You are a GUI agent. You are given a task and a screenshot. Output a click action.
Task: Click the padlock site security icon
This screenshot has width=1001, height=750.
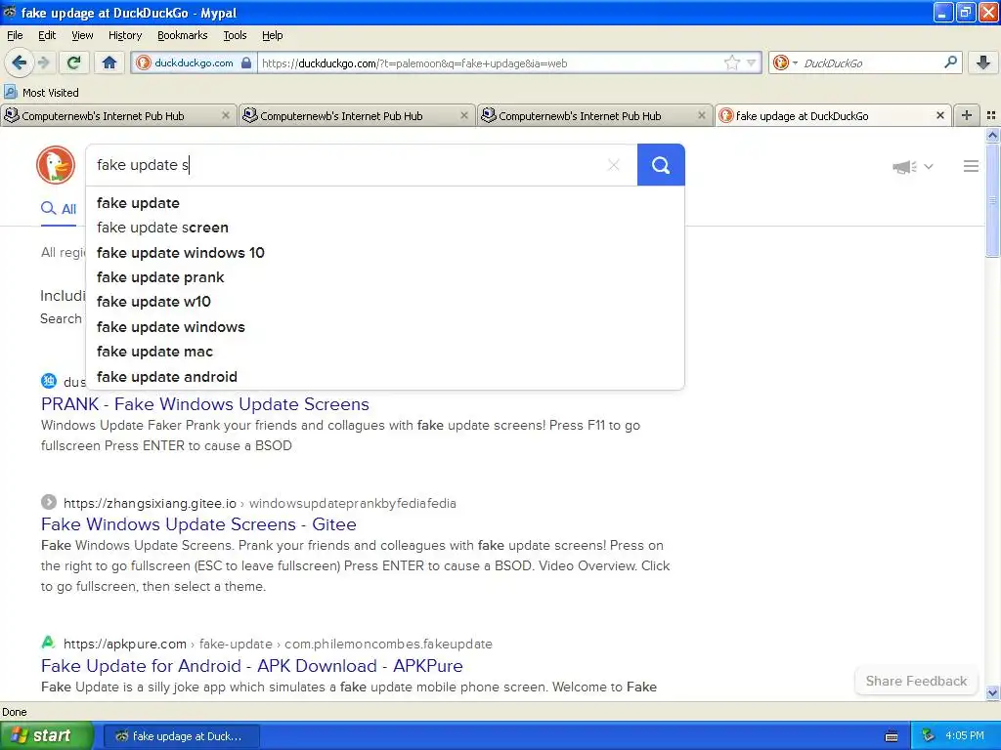coord(245,62)
